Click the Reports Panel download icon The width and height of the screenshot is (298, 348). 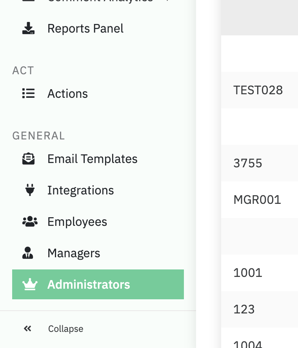click(28, 29)
